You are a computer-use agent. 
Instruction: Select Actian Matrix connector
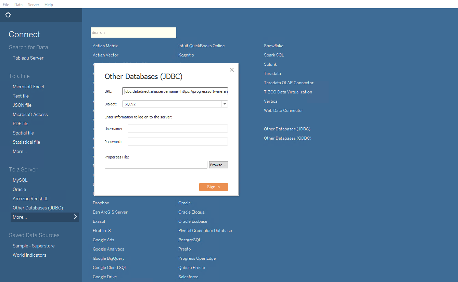click(x=105, y=46)
